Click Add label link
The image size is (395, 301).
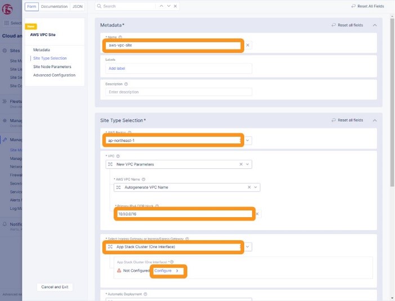tap(117, 68)
